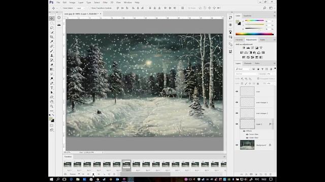The height and width of the screenshot is (182, 325).
Task: Collapse Layer 1 effects list arrow
Action: pyautogui.click(x=273, y=124)
